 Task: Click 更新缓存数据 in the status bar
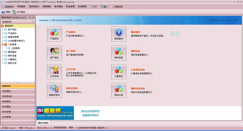[x=60, y=127]
